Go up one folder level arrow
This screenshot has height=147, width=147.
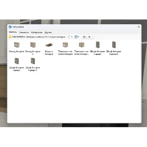click(x=72, y=37)
